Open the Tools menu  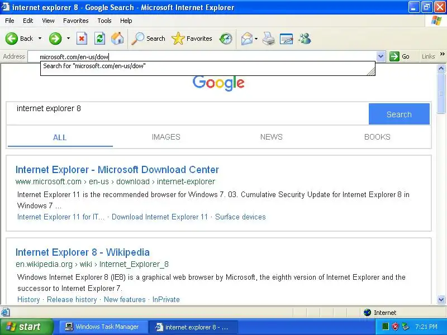click(x=104, y=21)
